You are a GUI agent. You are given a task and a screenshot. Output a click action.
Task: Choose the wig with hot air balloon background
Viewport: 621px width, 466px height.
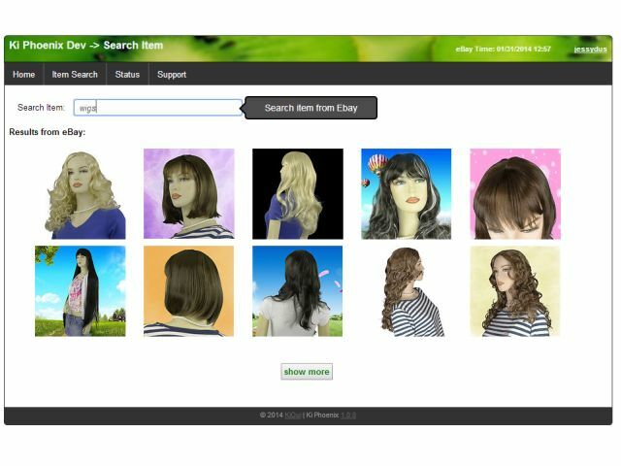click(x=407, y=193)
